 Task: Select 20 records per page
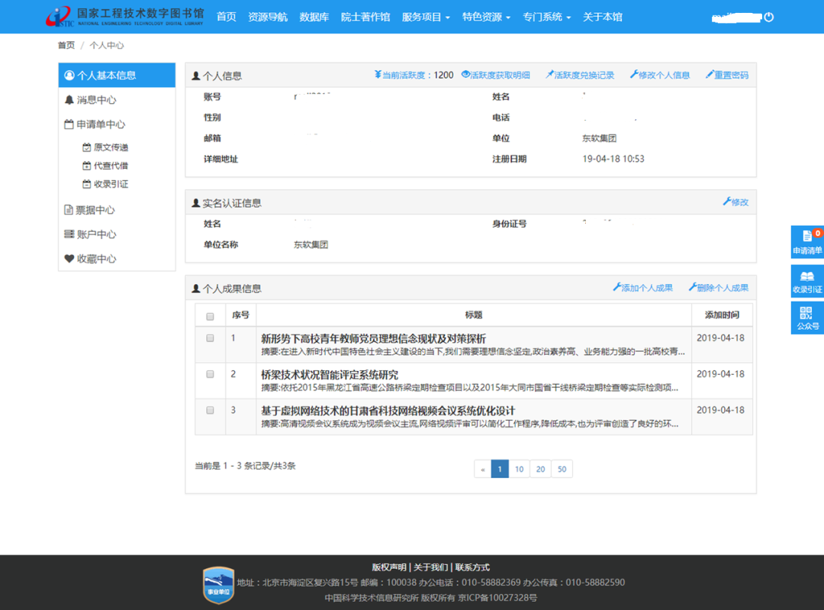[540, 469]
